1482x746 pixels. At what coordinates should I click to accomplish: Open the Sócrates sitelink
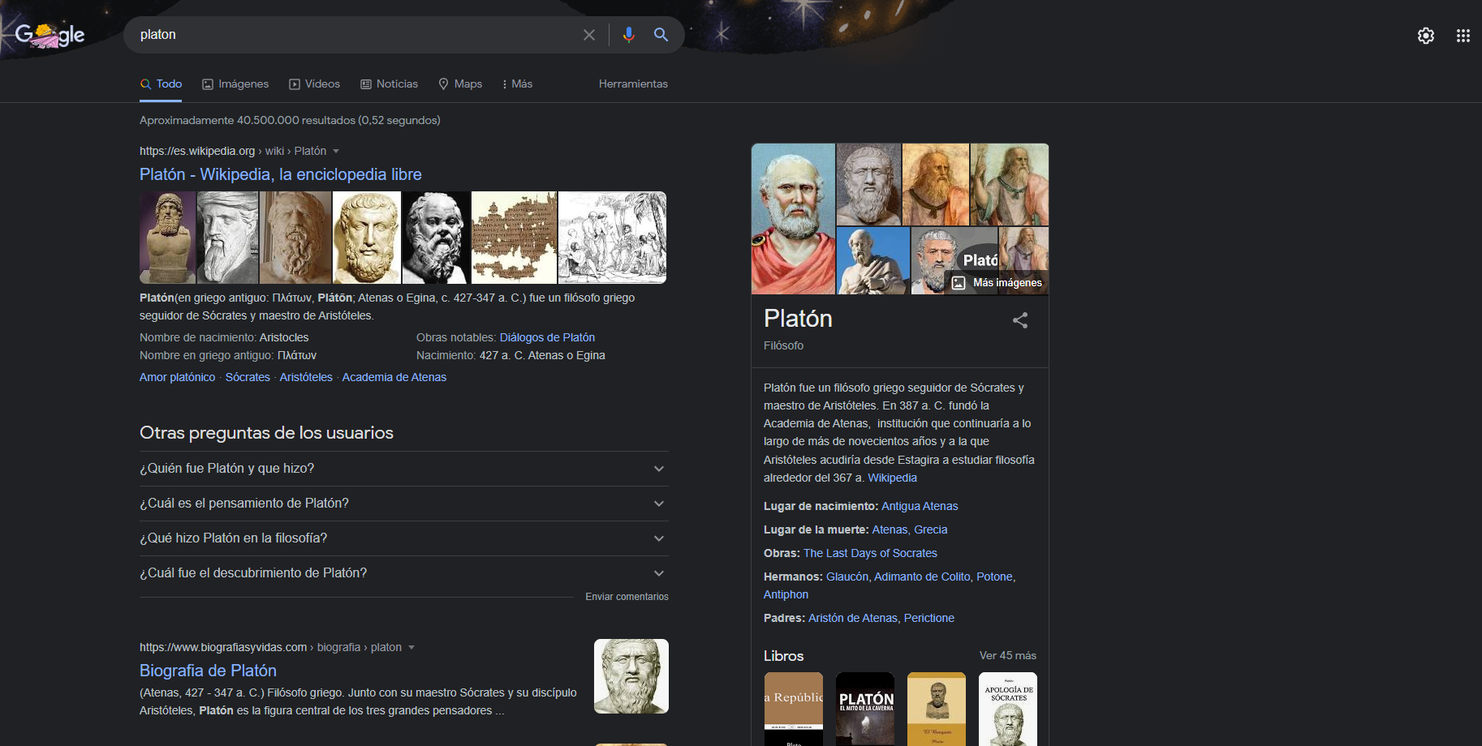pos(248,377)
